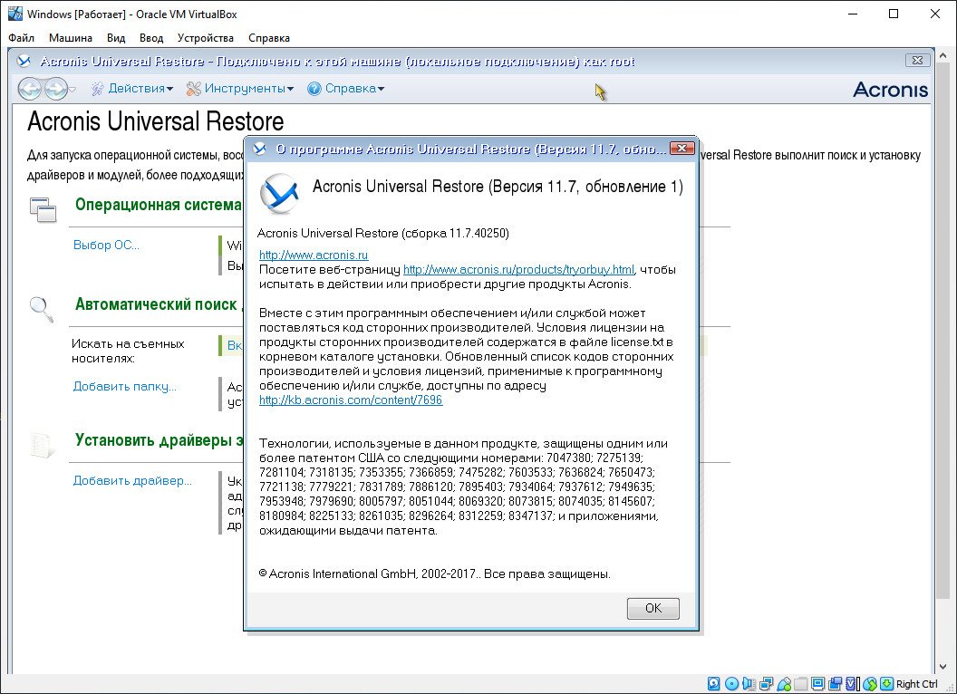Click the Acronis logo in the about dialog
This screenshot has width=957, height=694.
pos(279,193)
